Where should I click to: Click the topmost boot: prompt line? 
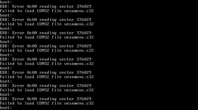pos(6,2)
